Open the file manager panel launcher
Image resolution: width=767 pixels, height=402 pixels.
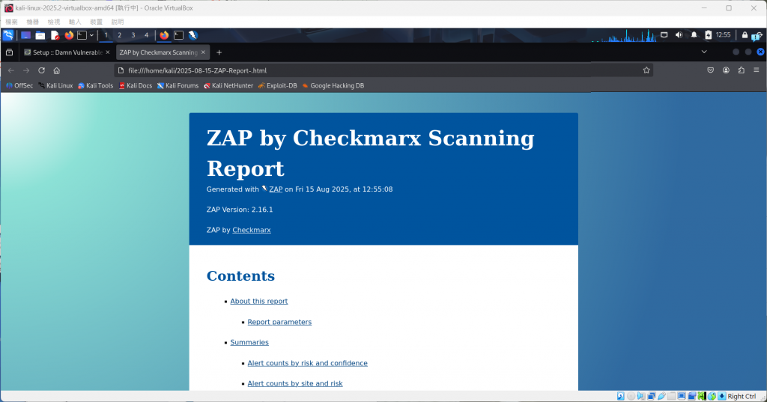tap(40, 35)
